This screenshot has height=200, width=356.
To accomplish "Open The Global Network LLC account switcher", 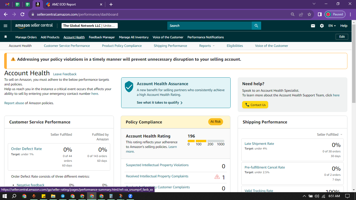I will coord(90,26).
